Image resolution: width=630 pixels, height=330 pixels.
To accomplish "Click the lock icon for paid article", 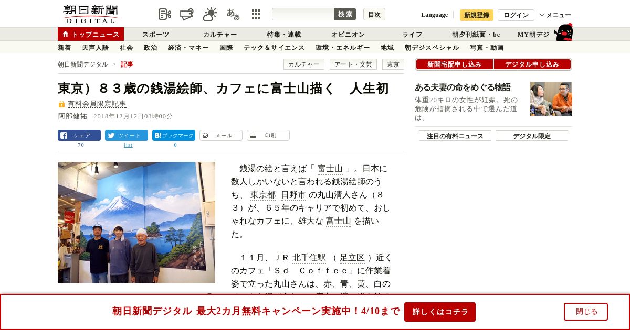I will 61,104.
